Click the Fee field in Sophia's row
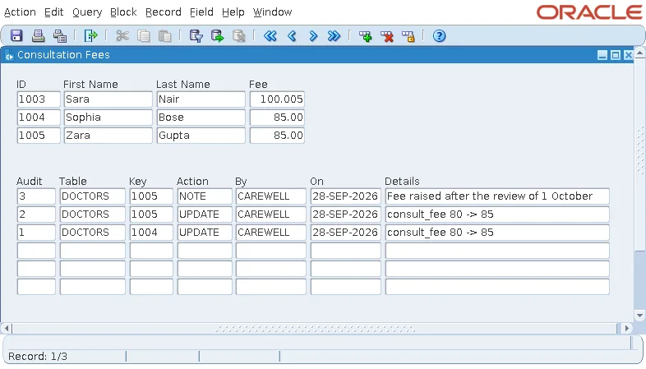This screenshot has width=646, height=369. (x=277, y=118)
